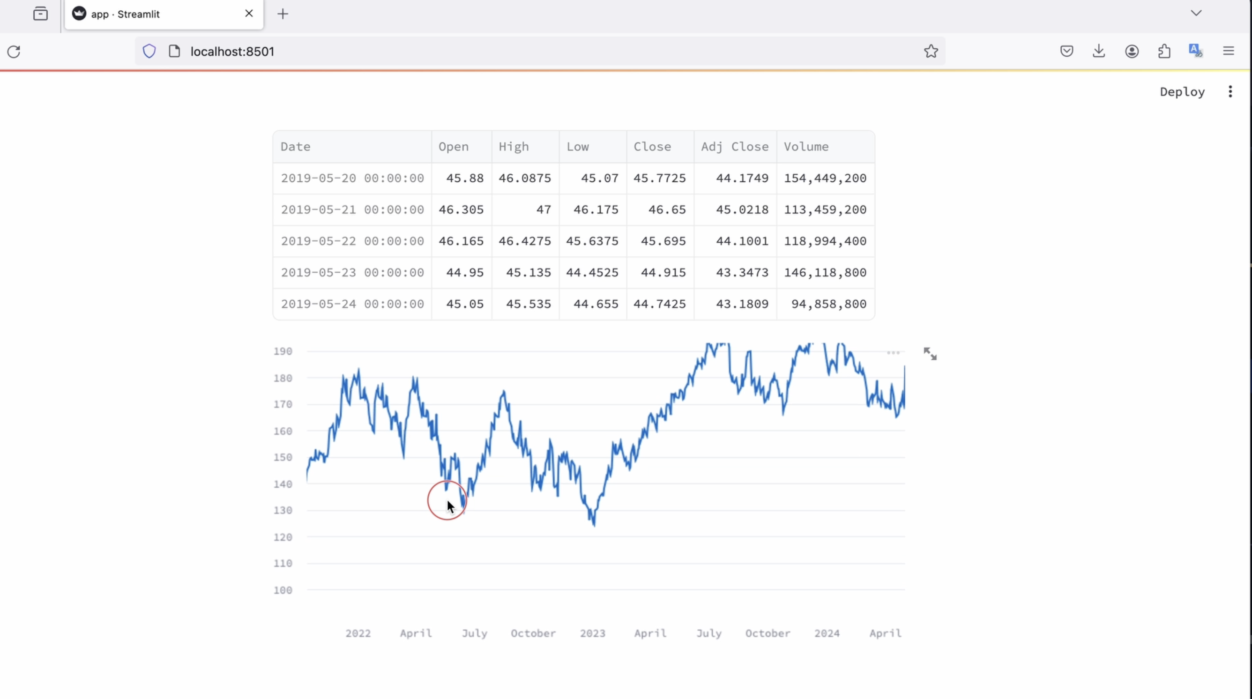Open Streamlit's vertical three-dot main menu

click(x=1230, y=92)
